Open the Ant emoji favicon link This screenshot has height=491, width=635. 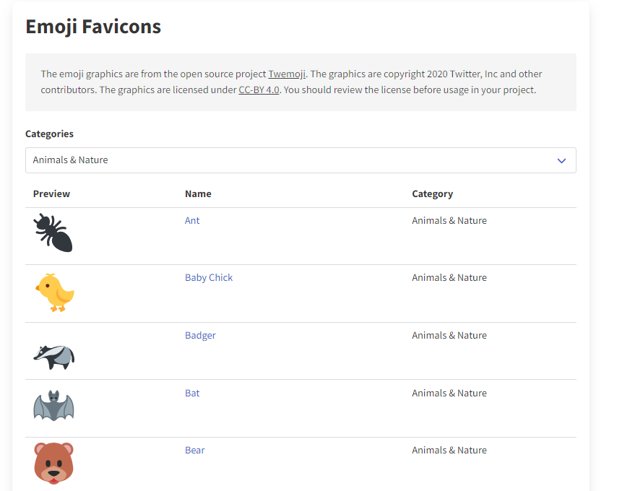(192, 221)
